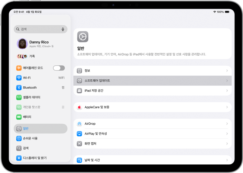Tap the Apple 계정, iCloud+ 등 subtitle
243x173 pixels.
(x=42, y=46)
